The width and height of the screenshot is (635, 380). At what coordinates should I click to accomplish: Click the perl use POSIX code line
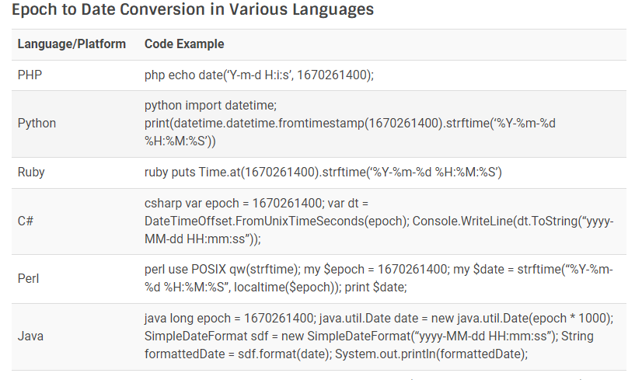379,270
